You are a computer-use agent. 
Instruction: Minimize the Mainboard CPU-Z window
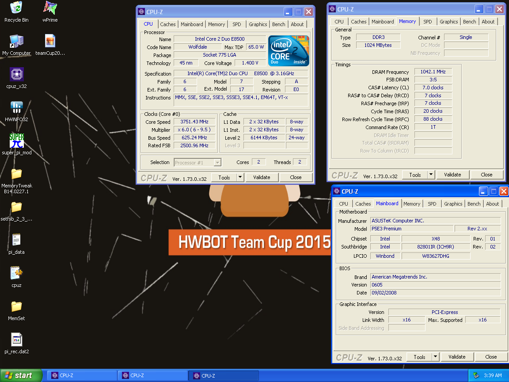coord(483,191)
